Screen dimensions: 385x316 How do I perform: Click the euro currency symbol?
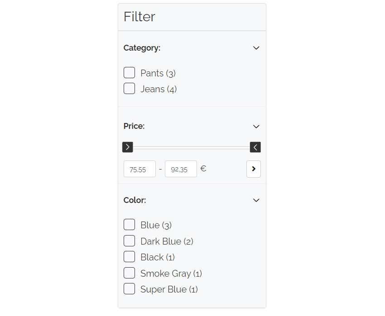point(203,168)
